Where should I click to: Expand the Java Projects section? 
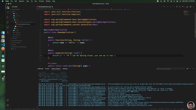tap(16, 43)
